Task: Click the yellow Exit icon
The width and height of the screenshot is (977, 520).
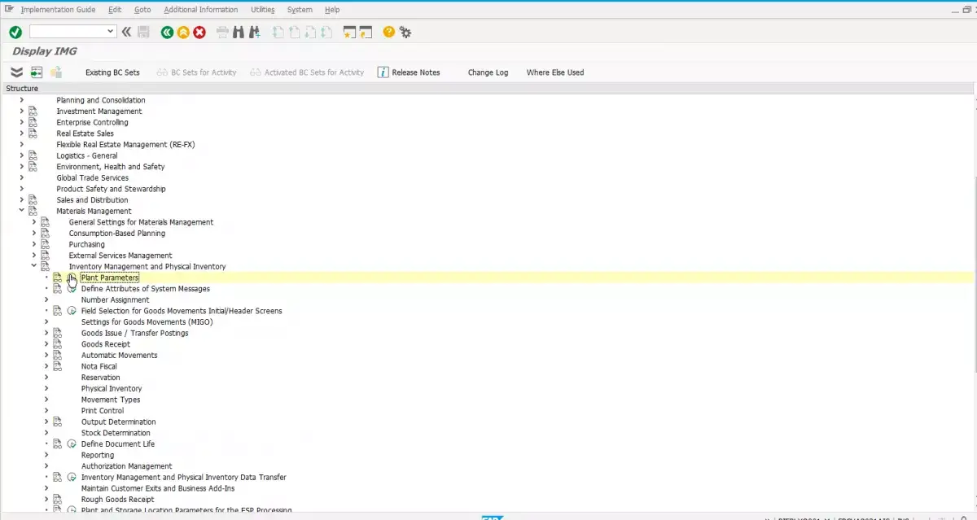Action: pos(183,32)
